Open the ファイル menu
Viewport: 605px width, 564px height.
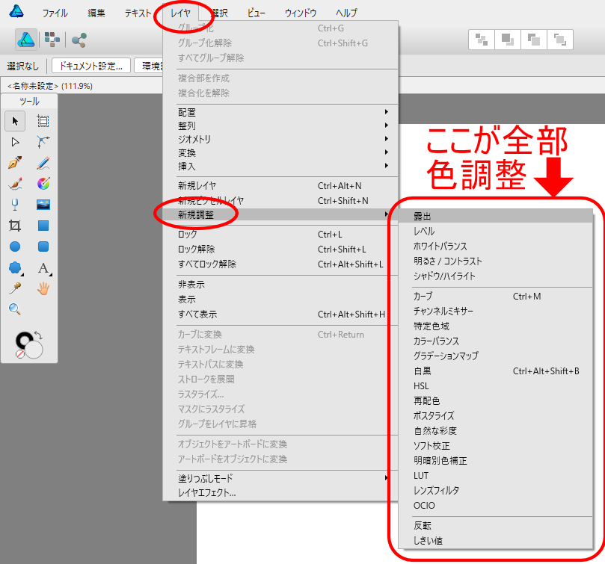55,13
